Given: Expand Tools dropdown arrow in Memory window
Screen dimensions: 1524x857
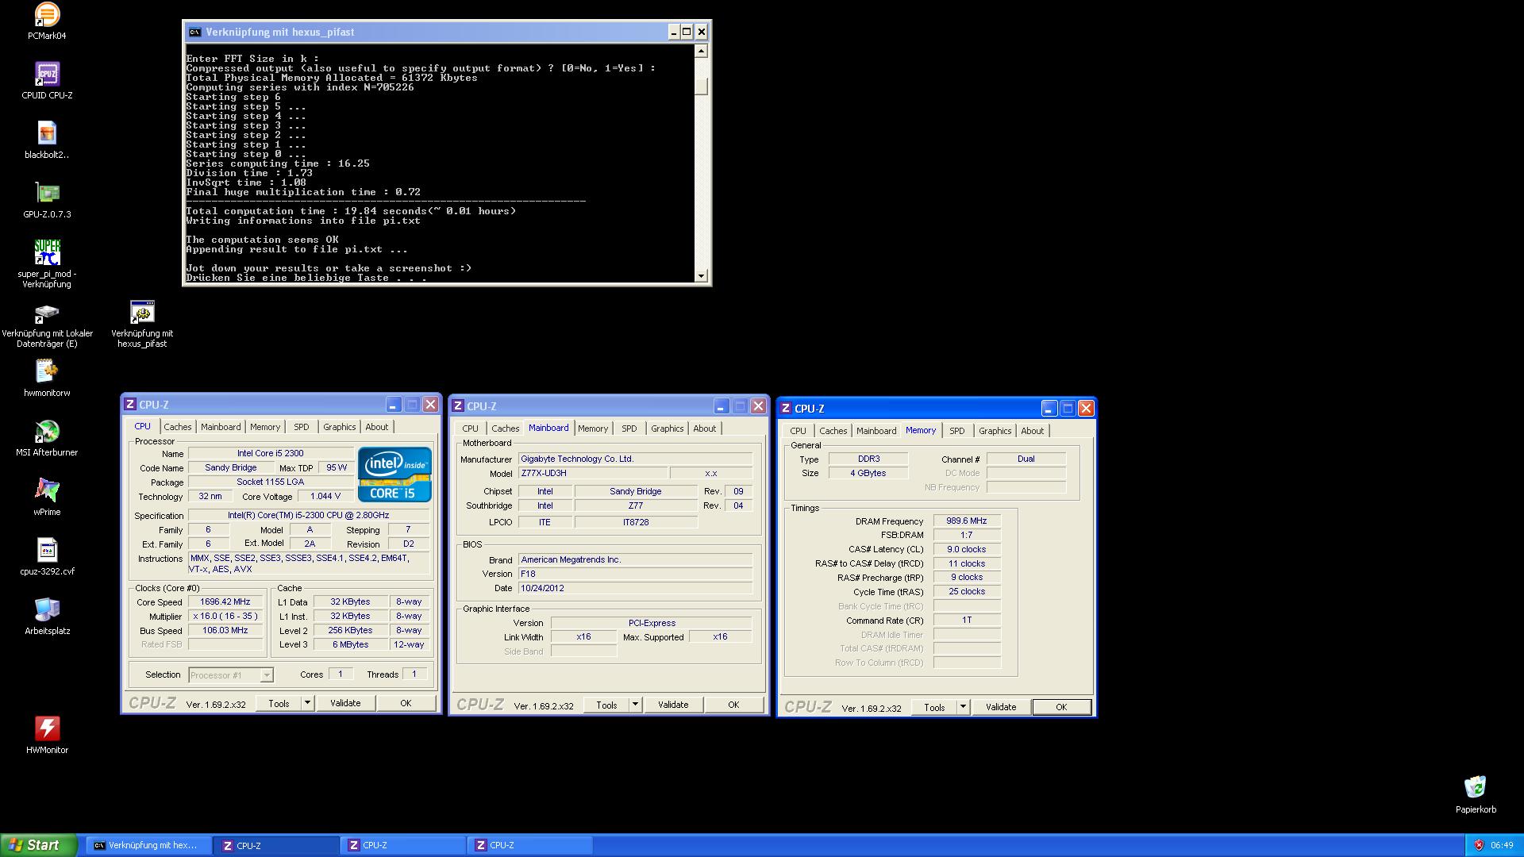Looking at the screenshot, I should [963, 707].
